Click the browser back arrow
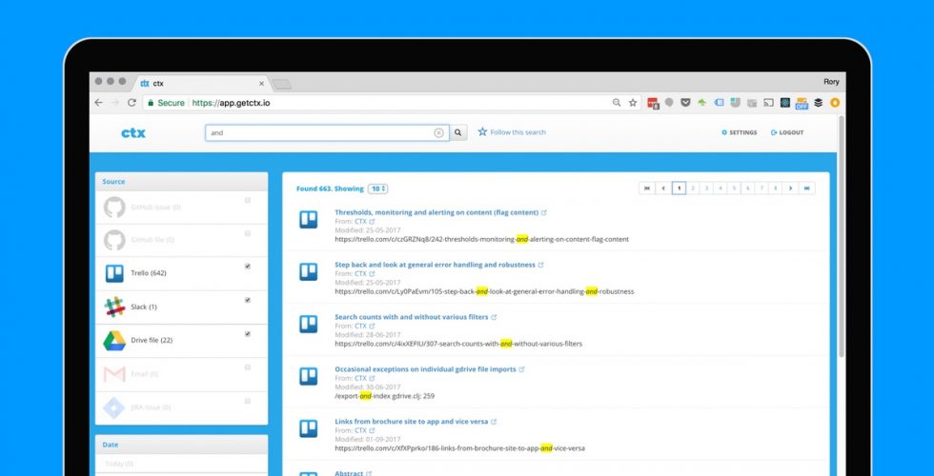The height and width of the screenshot is (476, 934). point(99,103)
